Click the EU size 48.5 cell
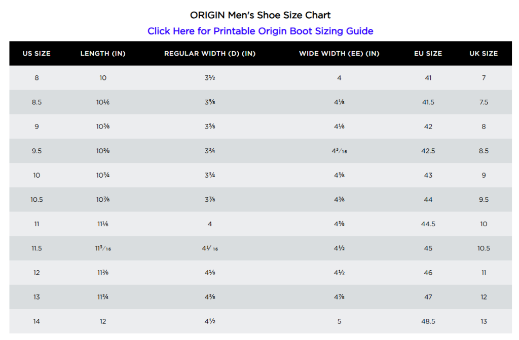Screen dimensions: 519x340 pos(428,321)
